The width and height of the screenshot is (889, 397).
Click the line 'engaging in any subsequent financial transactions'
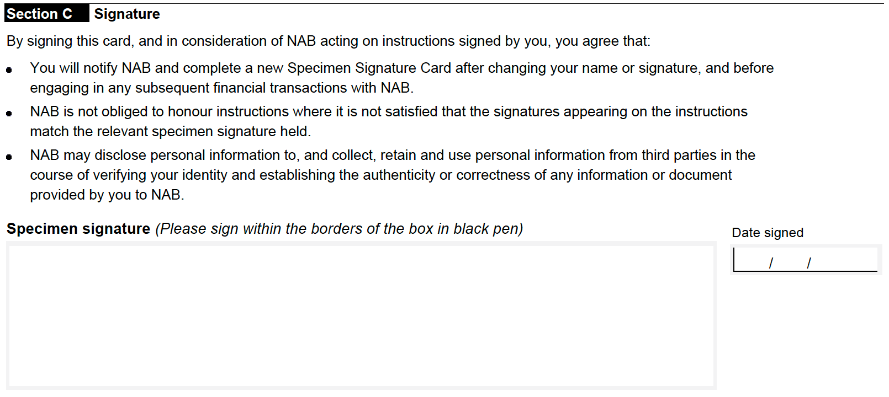tap(222, 88)
